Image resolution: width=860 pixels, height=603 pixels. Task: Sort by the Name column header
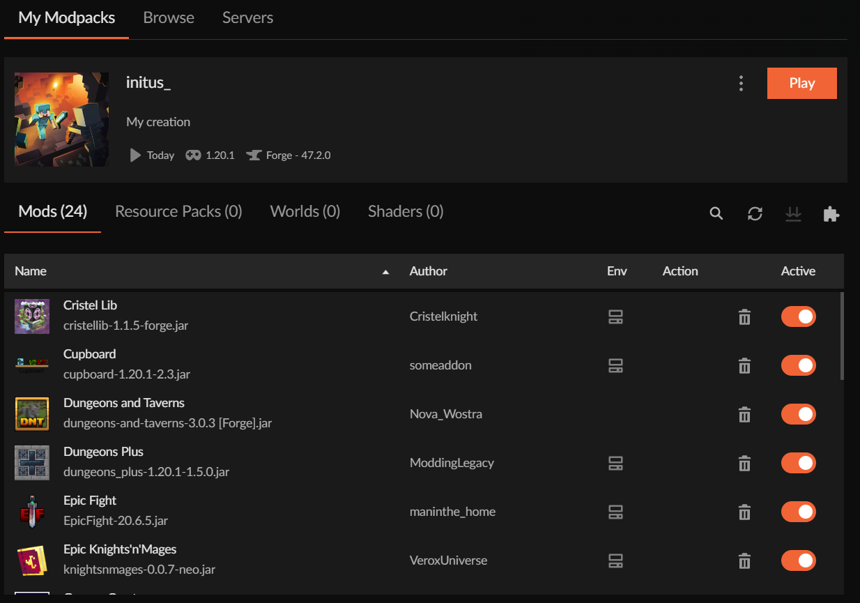[31, 271]
